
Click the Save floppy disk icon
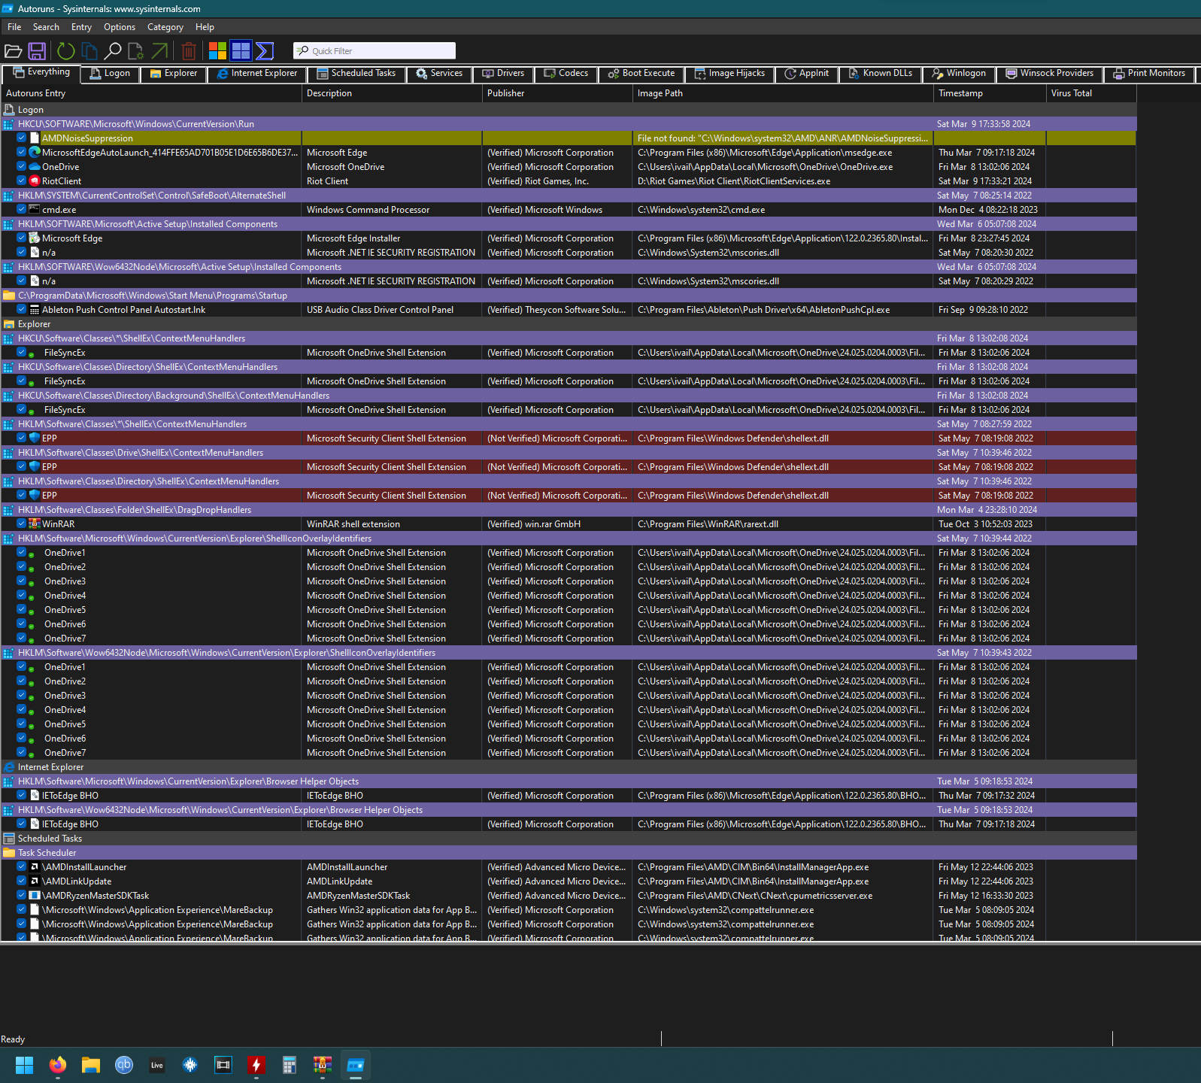pyautogui.click(x=37, y=51)
